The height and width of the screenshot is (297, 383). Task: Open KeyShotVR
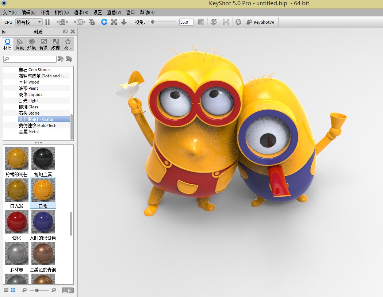point(261,22)
